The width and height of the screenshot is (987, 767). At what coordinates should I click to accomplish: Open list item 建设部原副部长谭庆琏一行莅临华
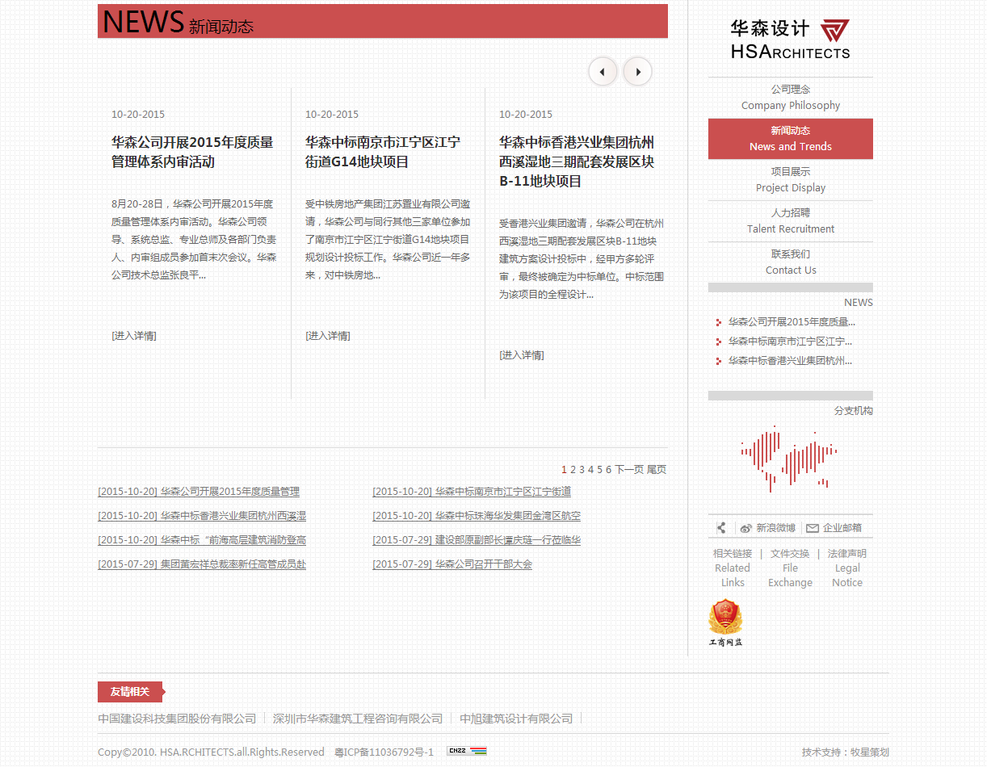pyautogui.click(x=477, y=540)
